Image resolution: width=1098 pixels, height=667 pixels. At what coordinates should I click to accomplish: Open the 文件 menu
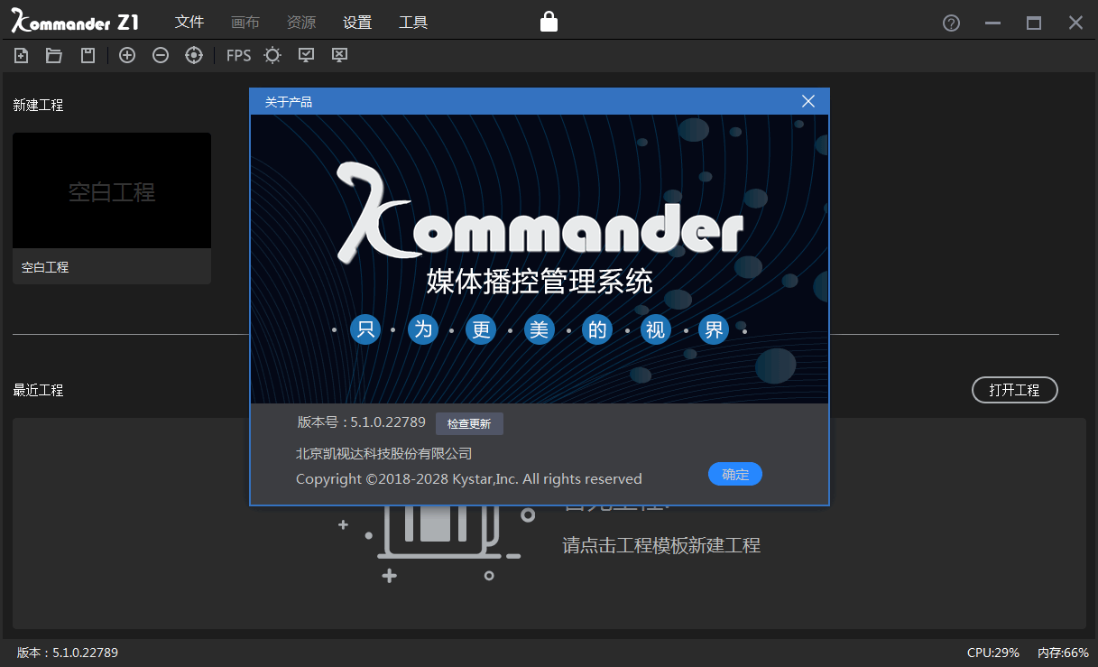189,22
